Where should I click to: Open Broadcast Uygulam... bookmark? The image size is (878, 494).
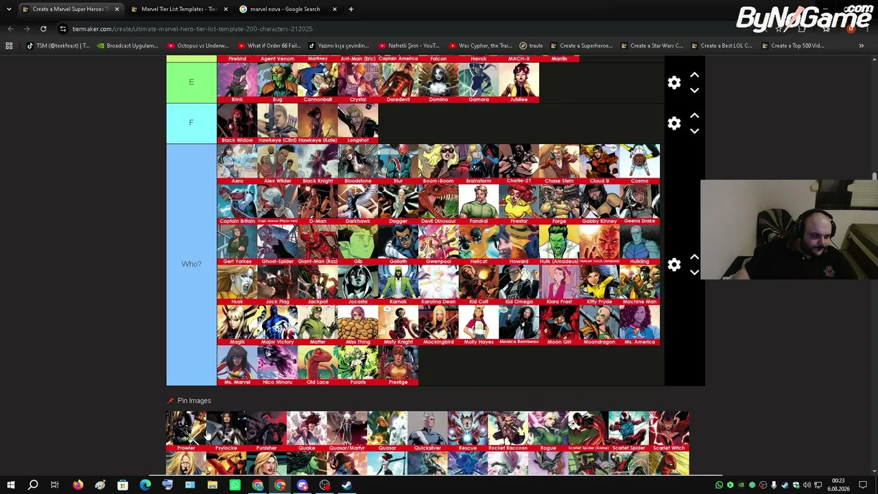pos(128,46)
